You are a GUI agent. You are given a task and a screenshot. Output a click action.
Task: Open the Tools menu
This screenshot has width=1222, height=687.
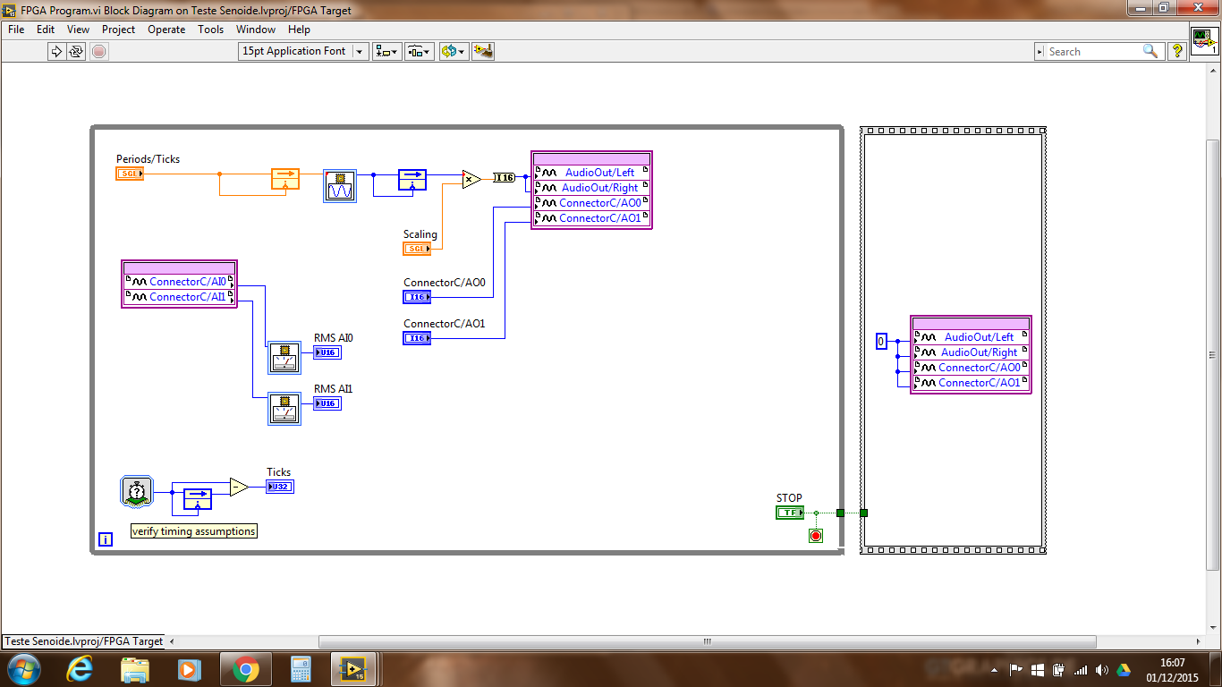[211, 30]
